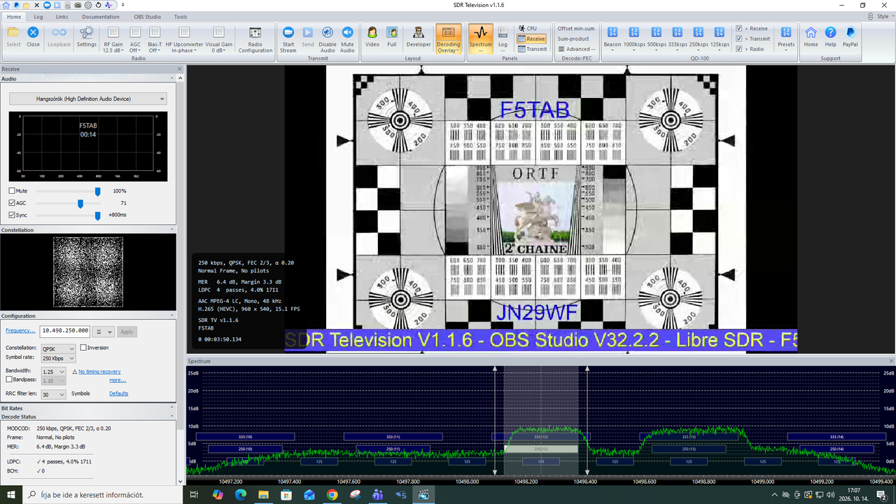Click the Defaults link
Viewport: 896px width, 504px height.
pyautogui.click(x=119, y=393)
